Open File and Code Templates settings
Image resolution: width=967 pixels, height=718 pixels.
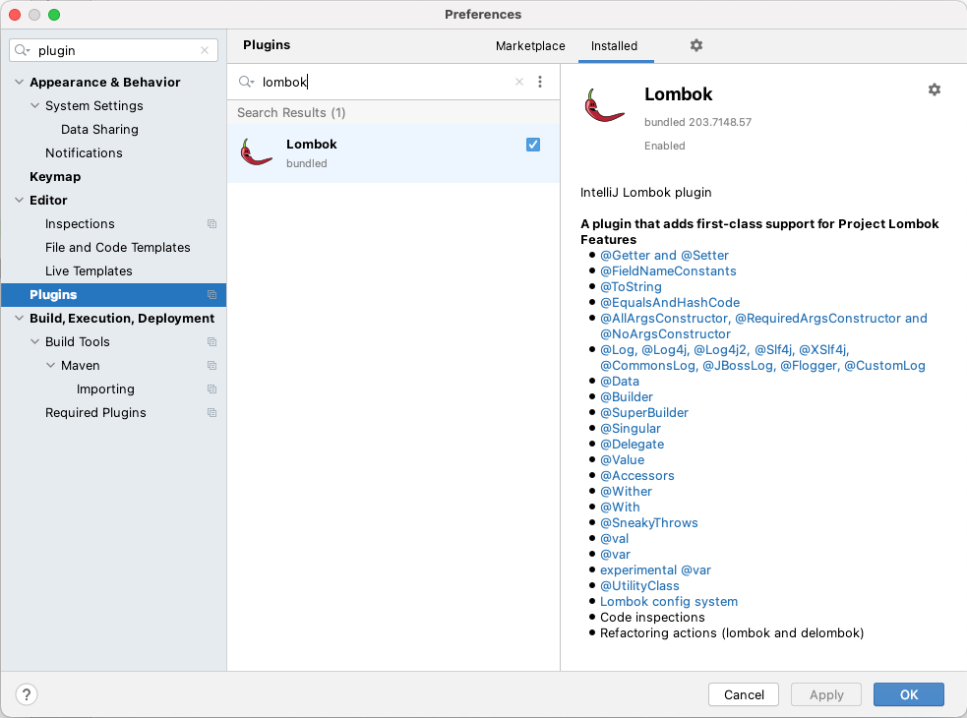point(118,247)
